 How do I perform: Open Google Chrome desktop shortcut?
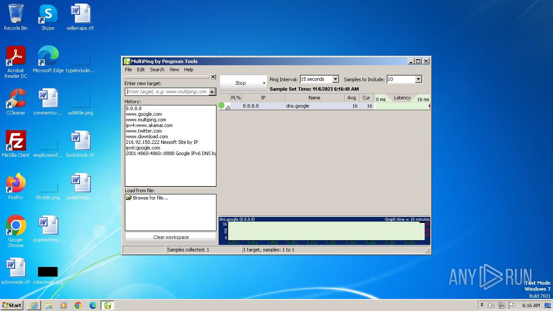pyautogui.click(x=16, y=232)
